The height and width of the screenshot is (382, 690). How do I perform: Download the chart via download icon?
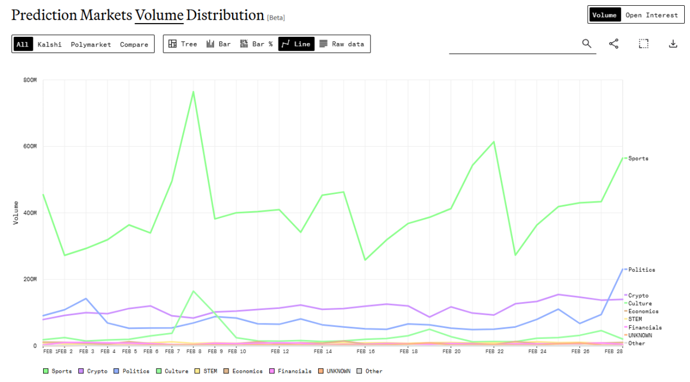click(673, 43)
